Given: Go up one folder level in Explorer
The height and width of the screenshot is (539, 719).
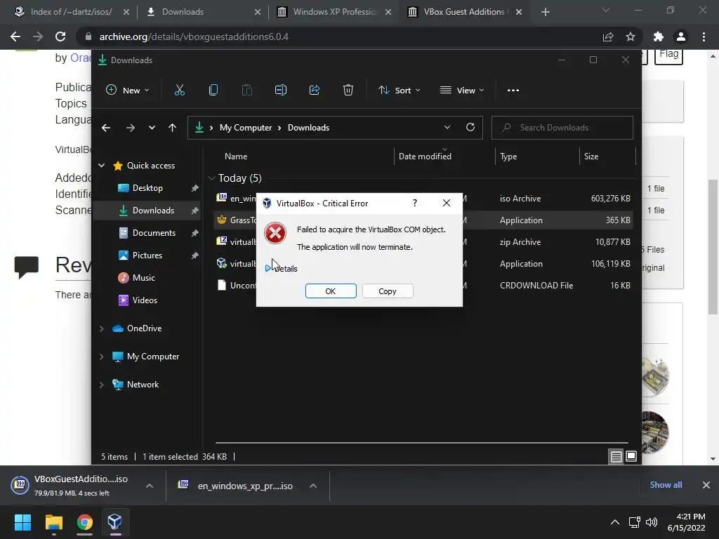Looking at the screenshot, I should [173, 128].
